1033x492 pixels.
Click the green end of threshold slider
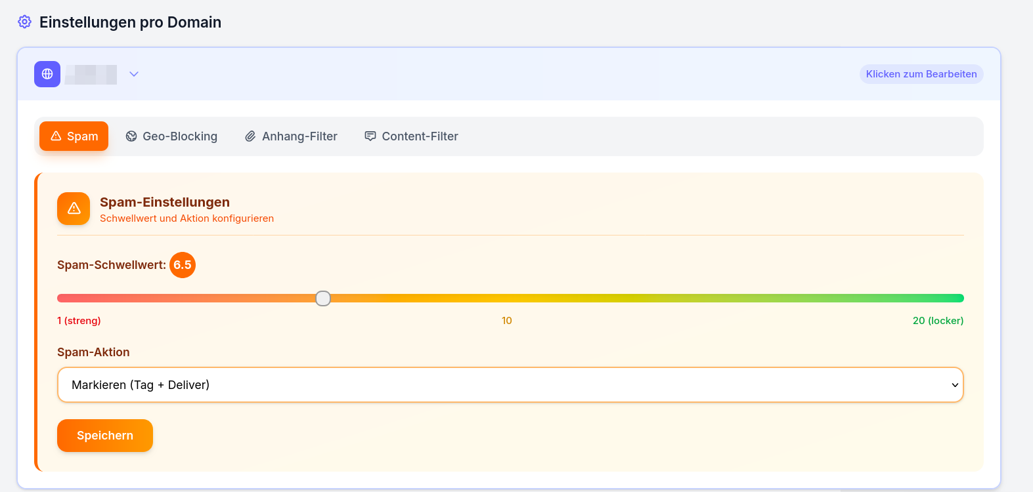coord(957,298)
